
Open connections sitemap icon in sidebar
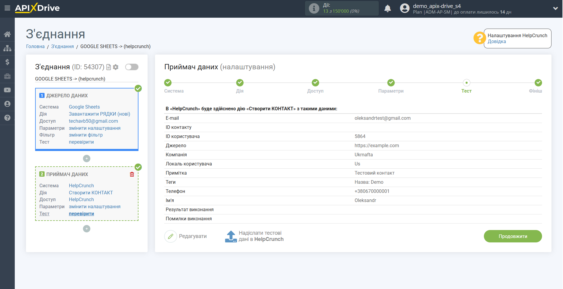(x=7, y=48)
